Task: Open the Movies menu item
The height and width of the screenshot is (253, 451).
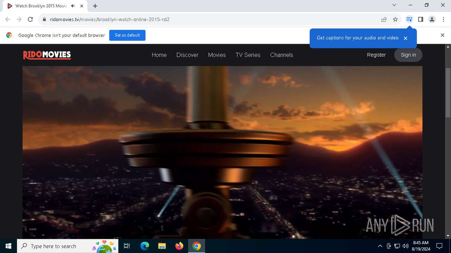Action: pos(217,55)
